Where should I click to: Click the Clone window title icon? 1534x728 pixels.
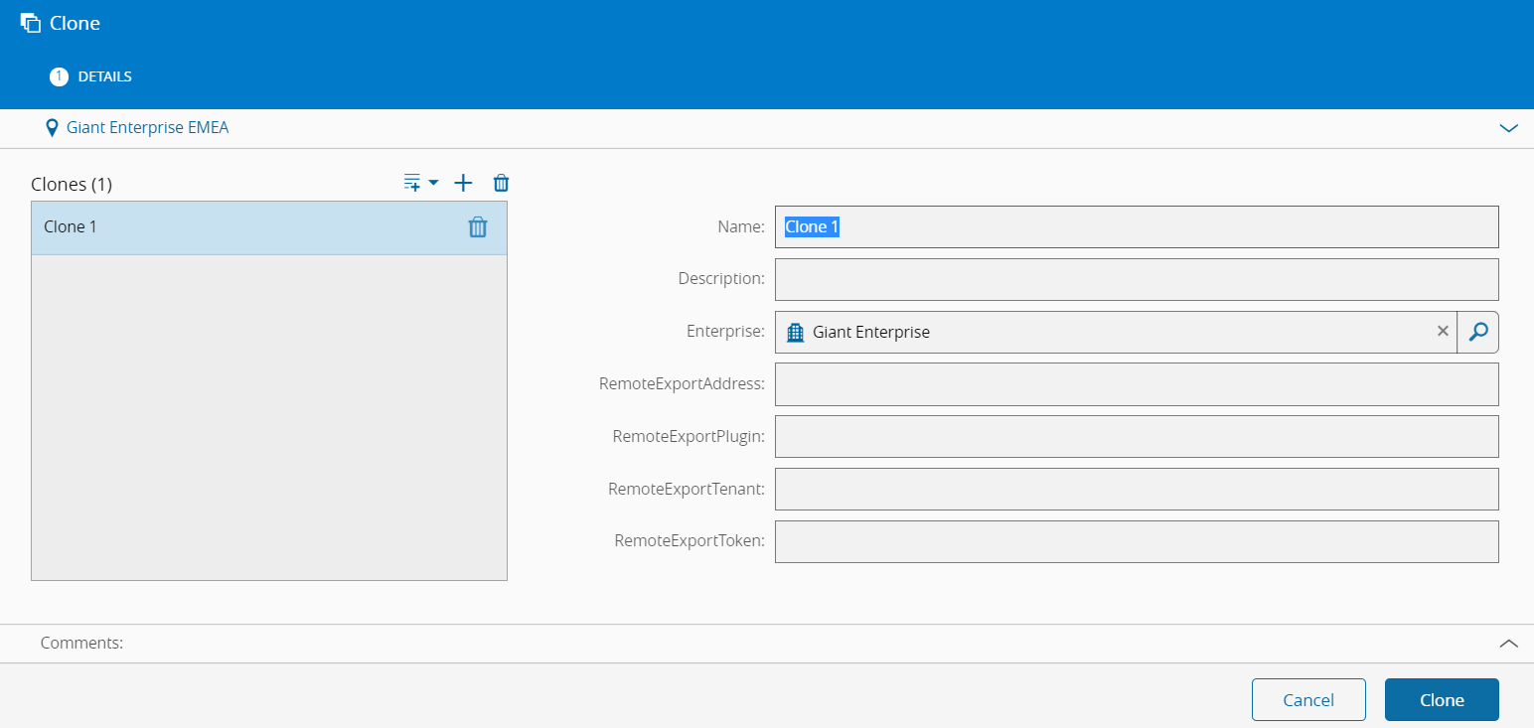(x=31, y=23)
